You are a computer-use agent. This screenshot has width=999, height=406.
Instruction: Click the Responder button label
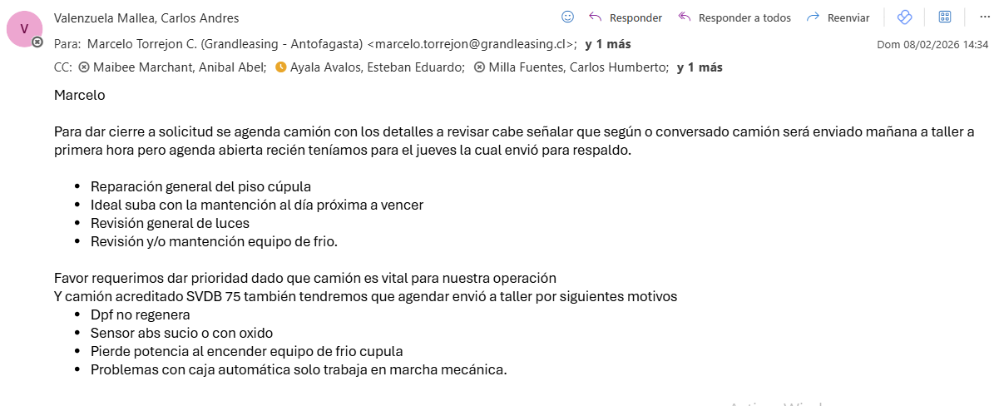pos(636,17)
